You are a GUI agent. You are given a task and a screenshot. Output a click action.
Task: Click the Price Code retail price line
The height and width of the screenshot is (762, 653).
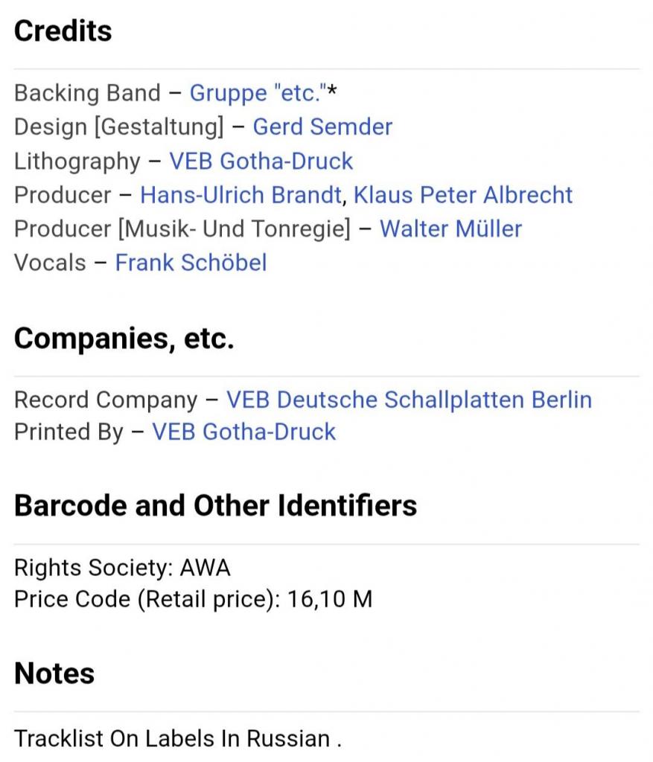[193, 599]
